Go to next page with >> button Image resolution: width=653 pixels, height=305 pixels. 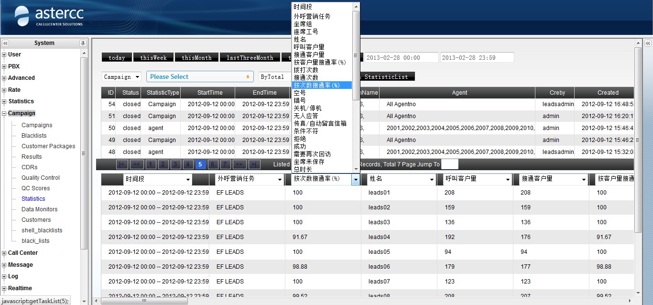point(239,164)
